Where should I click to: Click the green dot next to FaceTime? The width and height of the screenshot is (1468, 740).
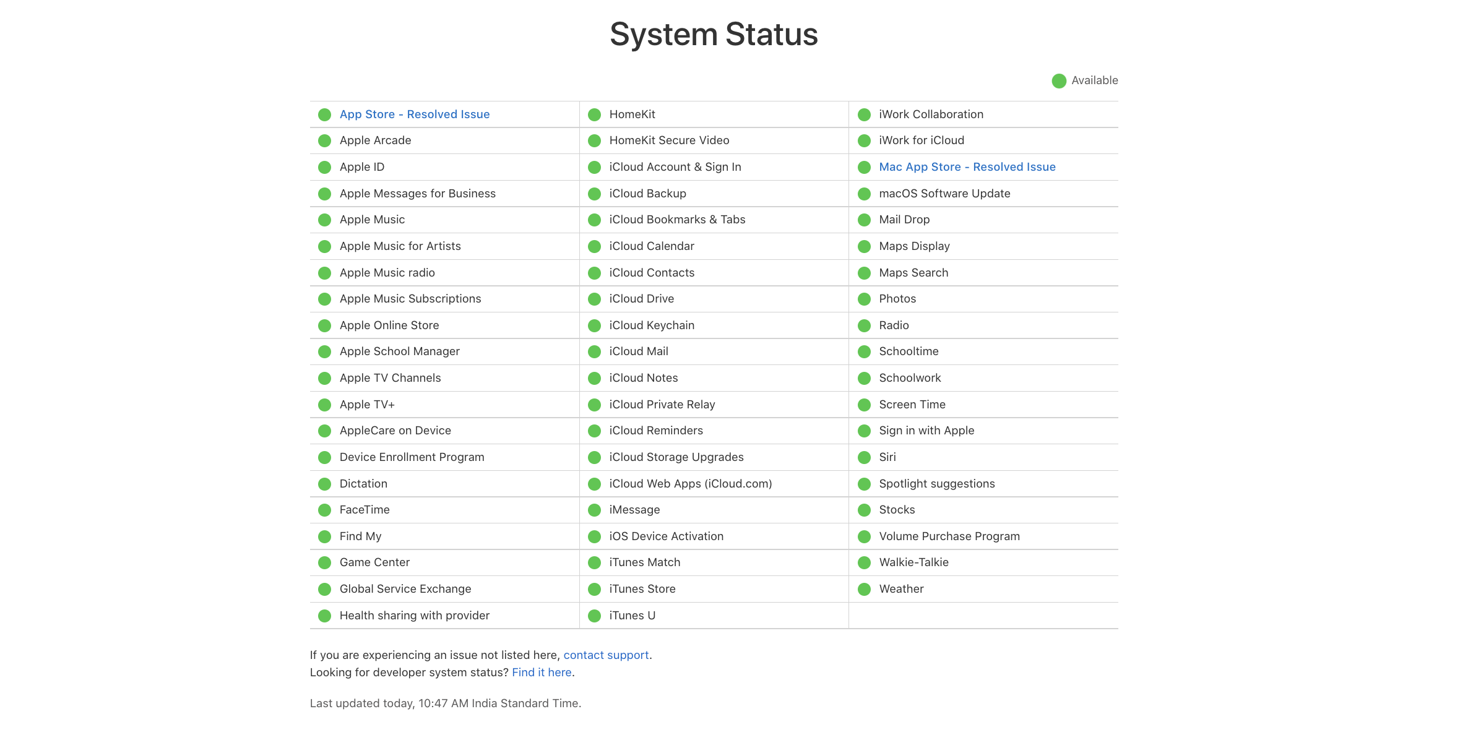click(x=324, y=510)
